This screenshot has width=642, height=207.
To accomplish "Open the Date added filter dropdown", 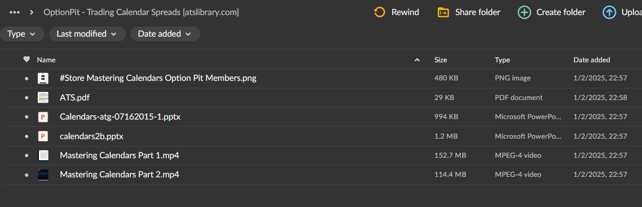I will point(165,34).
